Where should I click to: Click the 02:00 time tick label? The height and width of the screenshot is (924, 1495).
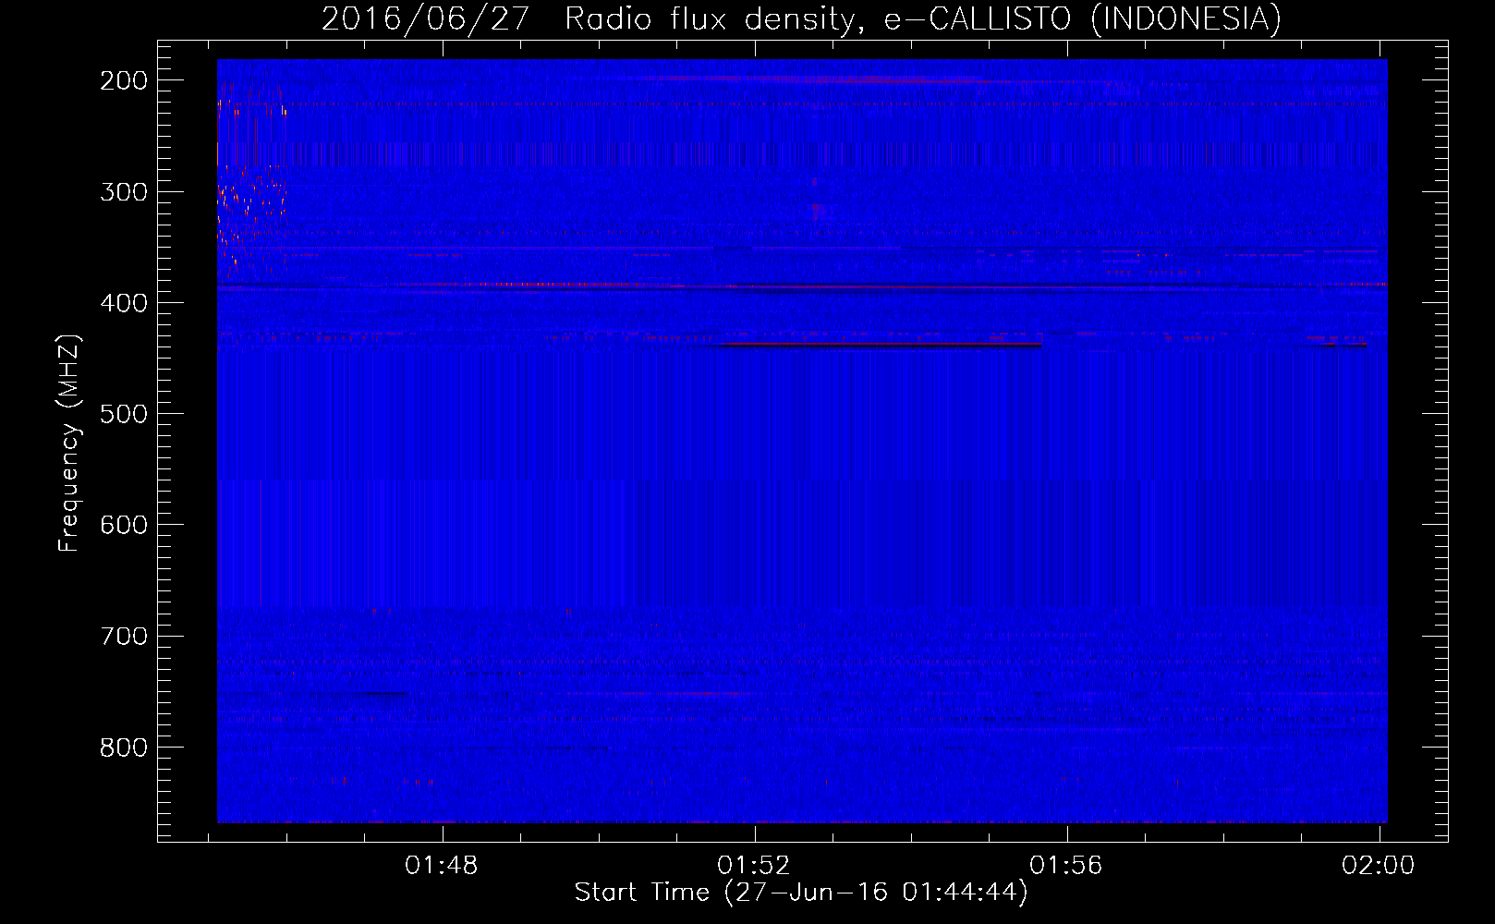pos(1379,865)
